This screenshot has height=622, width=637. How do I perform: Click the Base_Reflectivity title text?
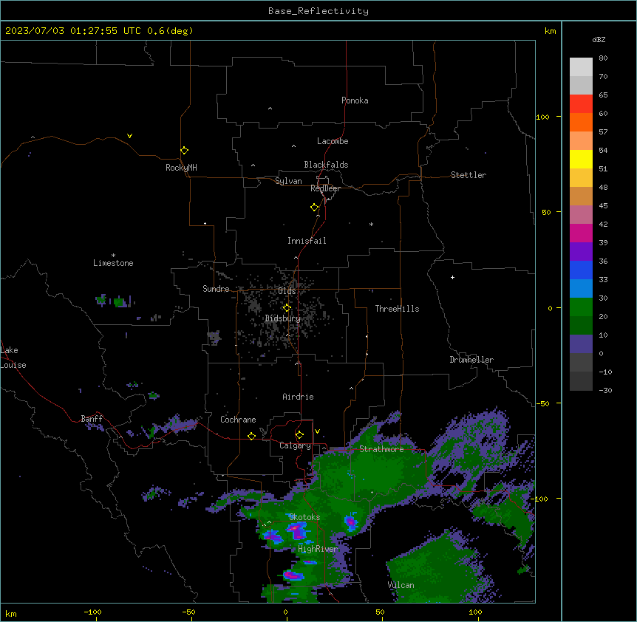coord(318,11)
